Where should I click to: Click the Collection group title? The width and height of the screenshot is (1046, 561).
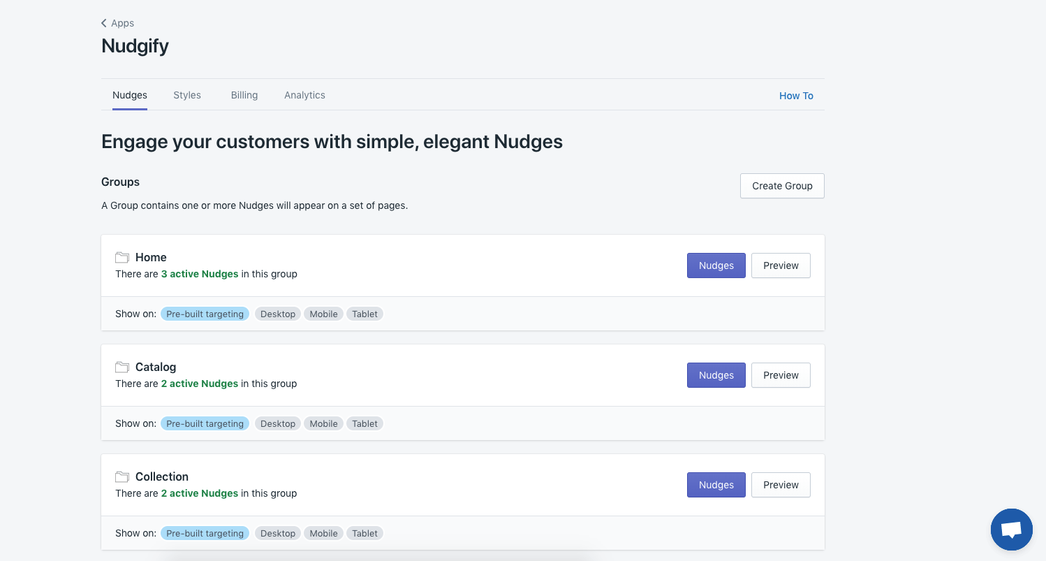coord(162,476)
